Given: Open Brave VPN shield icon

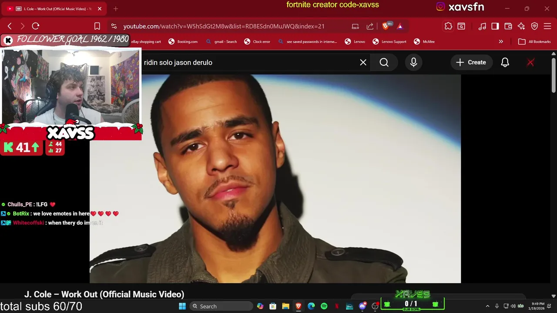Looking at the screenshot, I should [534, 26].
